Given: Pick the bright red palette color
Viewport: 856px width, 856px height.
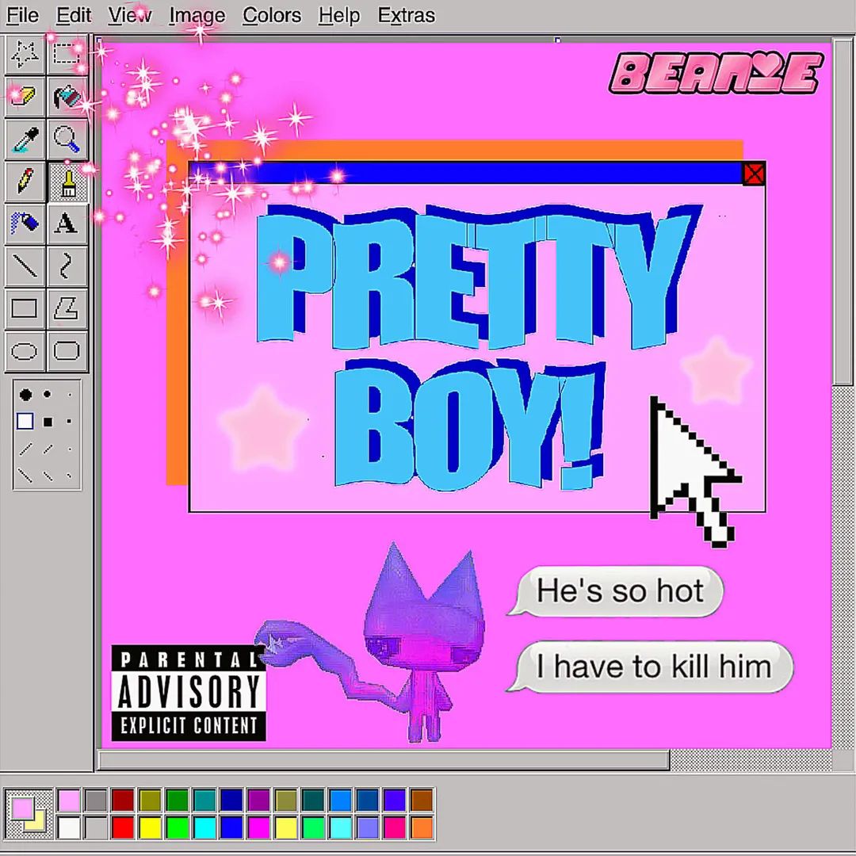Looking at the screenshot, I should pos(123,827).
